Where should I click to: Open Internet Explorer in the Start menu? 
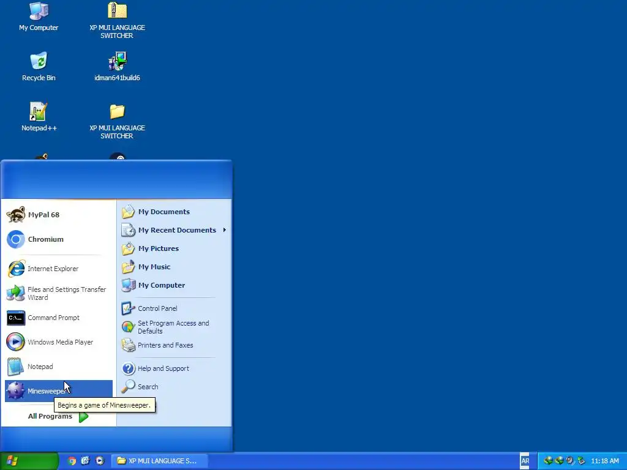[58, 269]
